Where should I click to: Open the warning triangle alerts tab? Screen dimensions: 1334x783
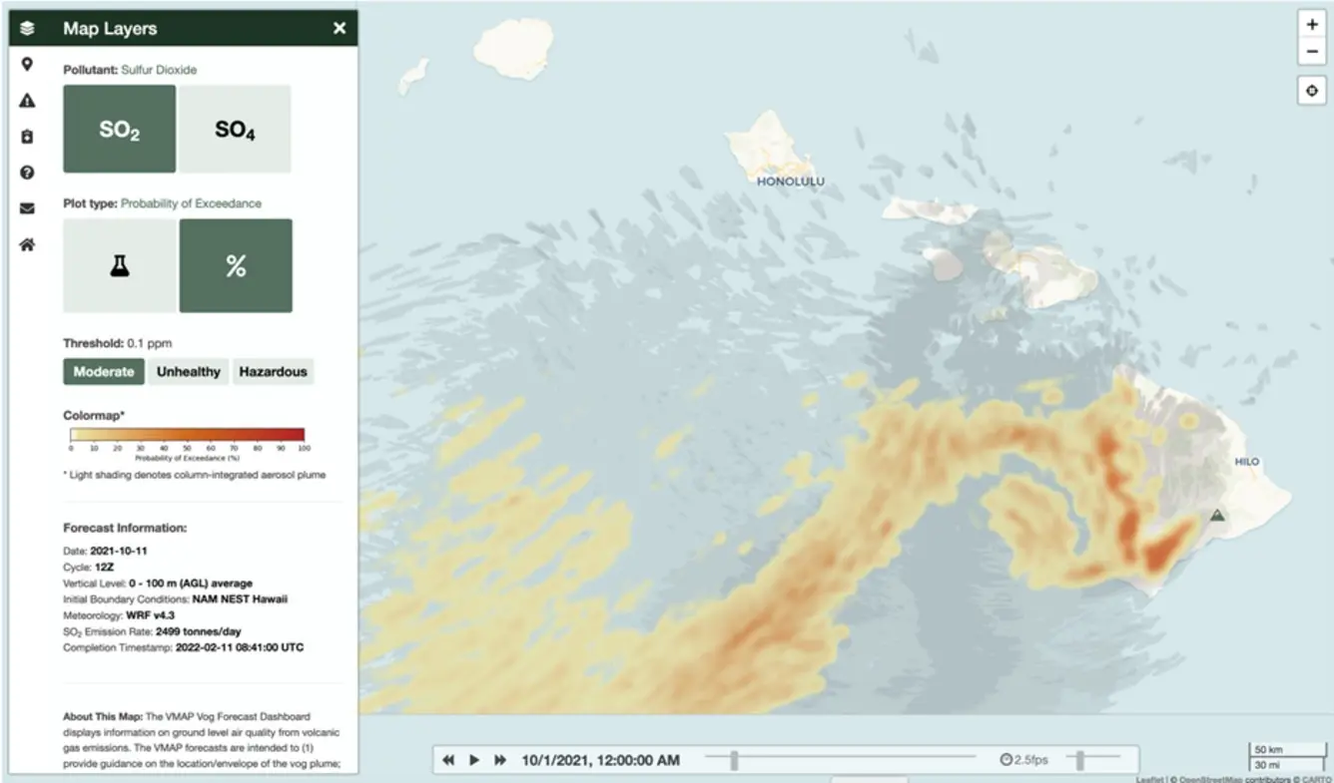pos(27,101)
